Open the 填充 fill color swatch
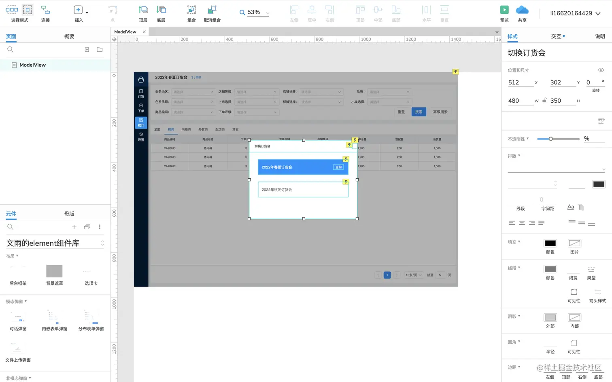This screenshot has width=612, height=382. click(550, 243)
